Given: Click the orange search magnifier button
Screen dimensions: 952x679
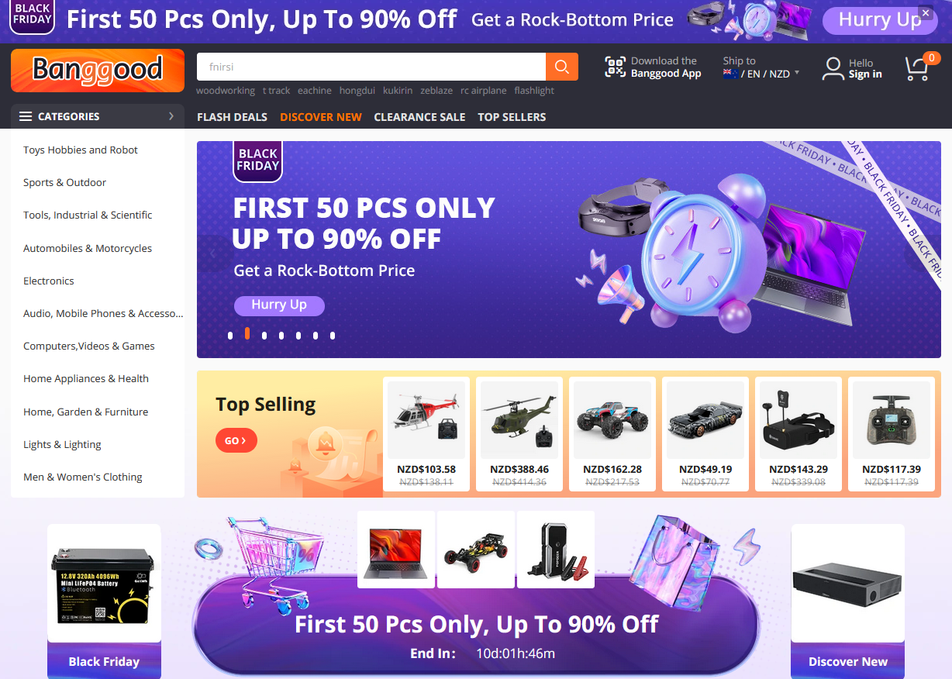Looking at the screenshot, I should click(x=562, y=67).
